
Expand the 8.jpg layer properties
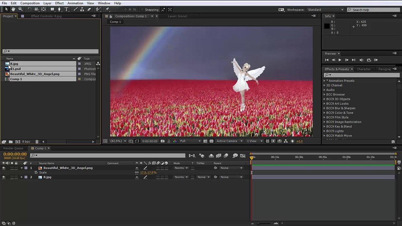(x=22, y=177)
